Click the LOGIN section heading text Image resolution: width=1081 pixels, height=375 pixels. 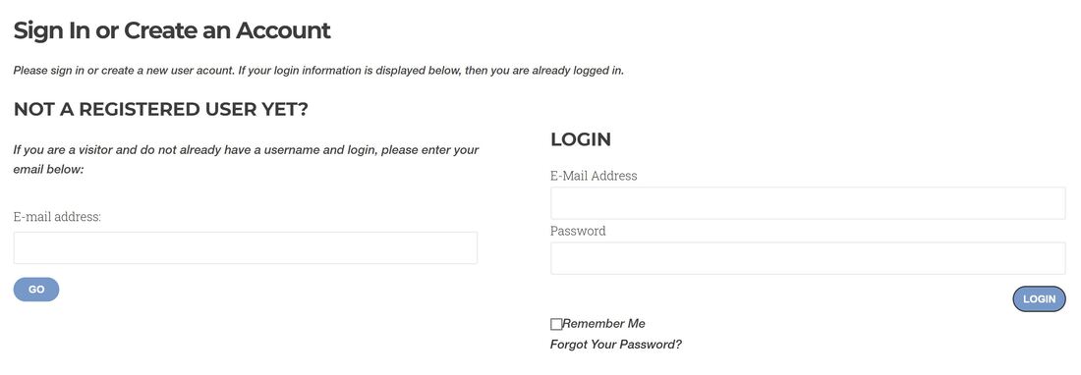(581, 139)
